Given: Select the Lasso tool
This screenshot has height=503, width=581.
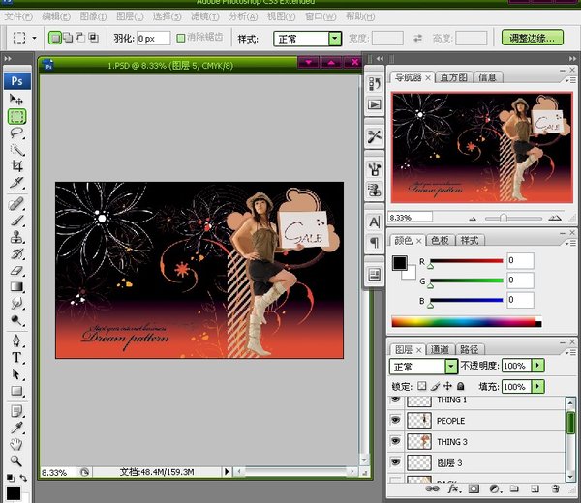Looking at the screenshot, I should [x=16, y=133].
